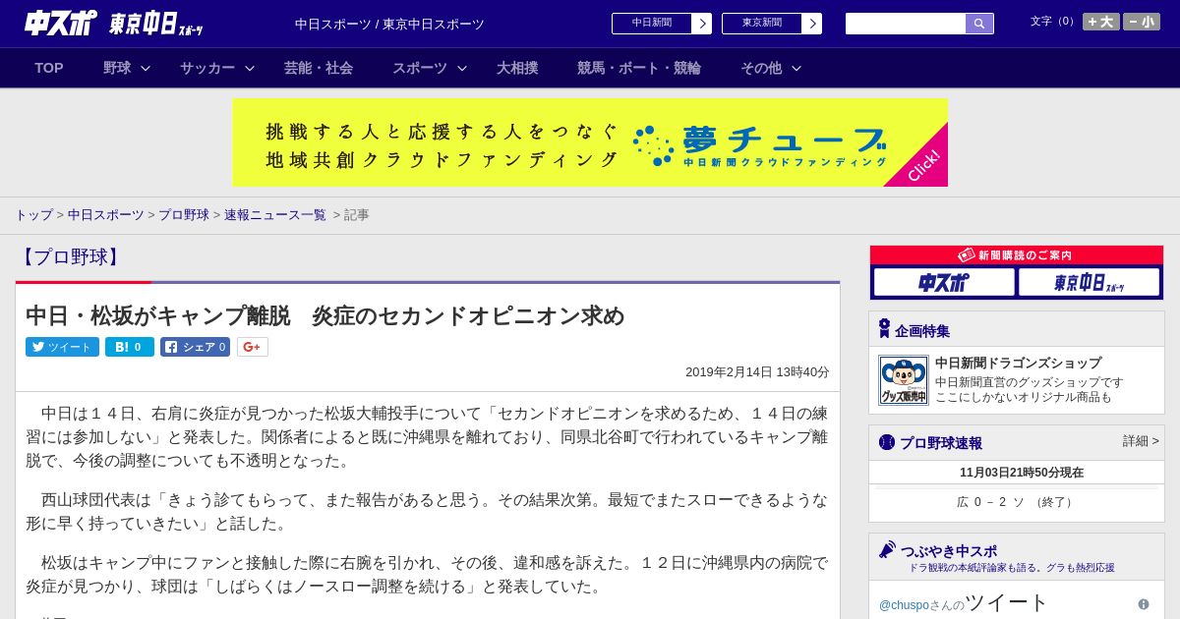The image size is (1180, 619).
Task: Click the 企画特集 ribbon icon
Action: 884,329
